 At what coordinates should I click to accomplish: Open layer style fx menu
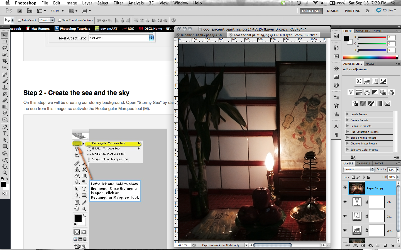[355, 245]
